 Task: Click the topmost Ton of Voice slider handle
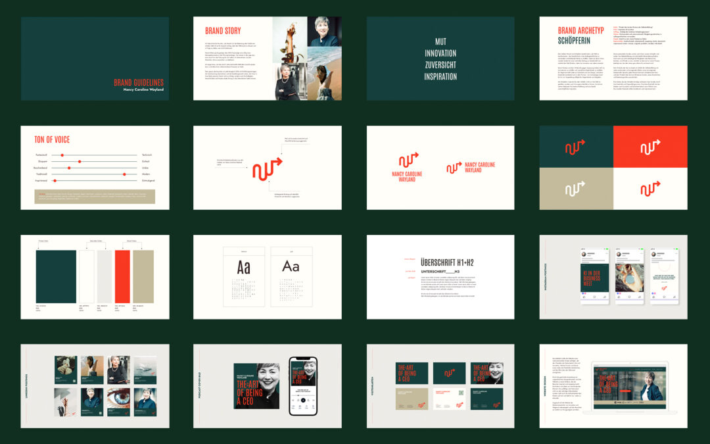(x=62, y=155)
